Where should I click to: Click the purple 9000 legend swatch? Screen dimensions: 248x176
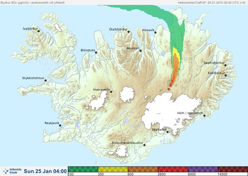click(x=203, y=169)
